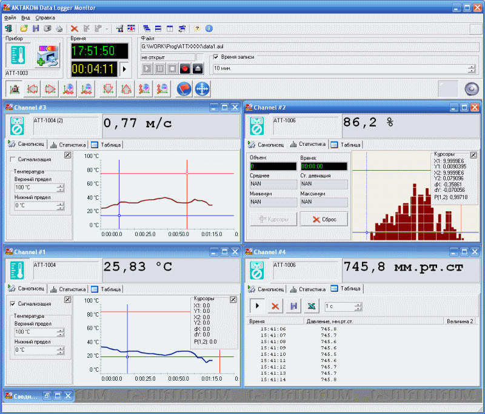Image resolution: width=485 pixels, height=414 pixels.
Task: Click the tile windows horizontally icon
Action: point(158,28)
